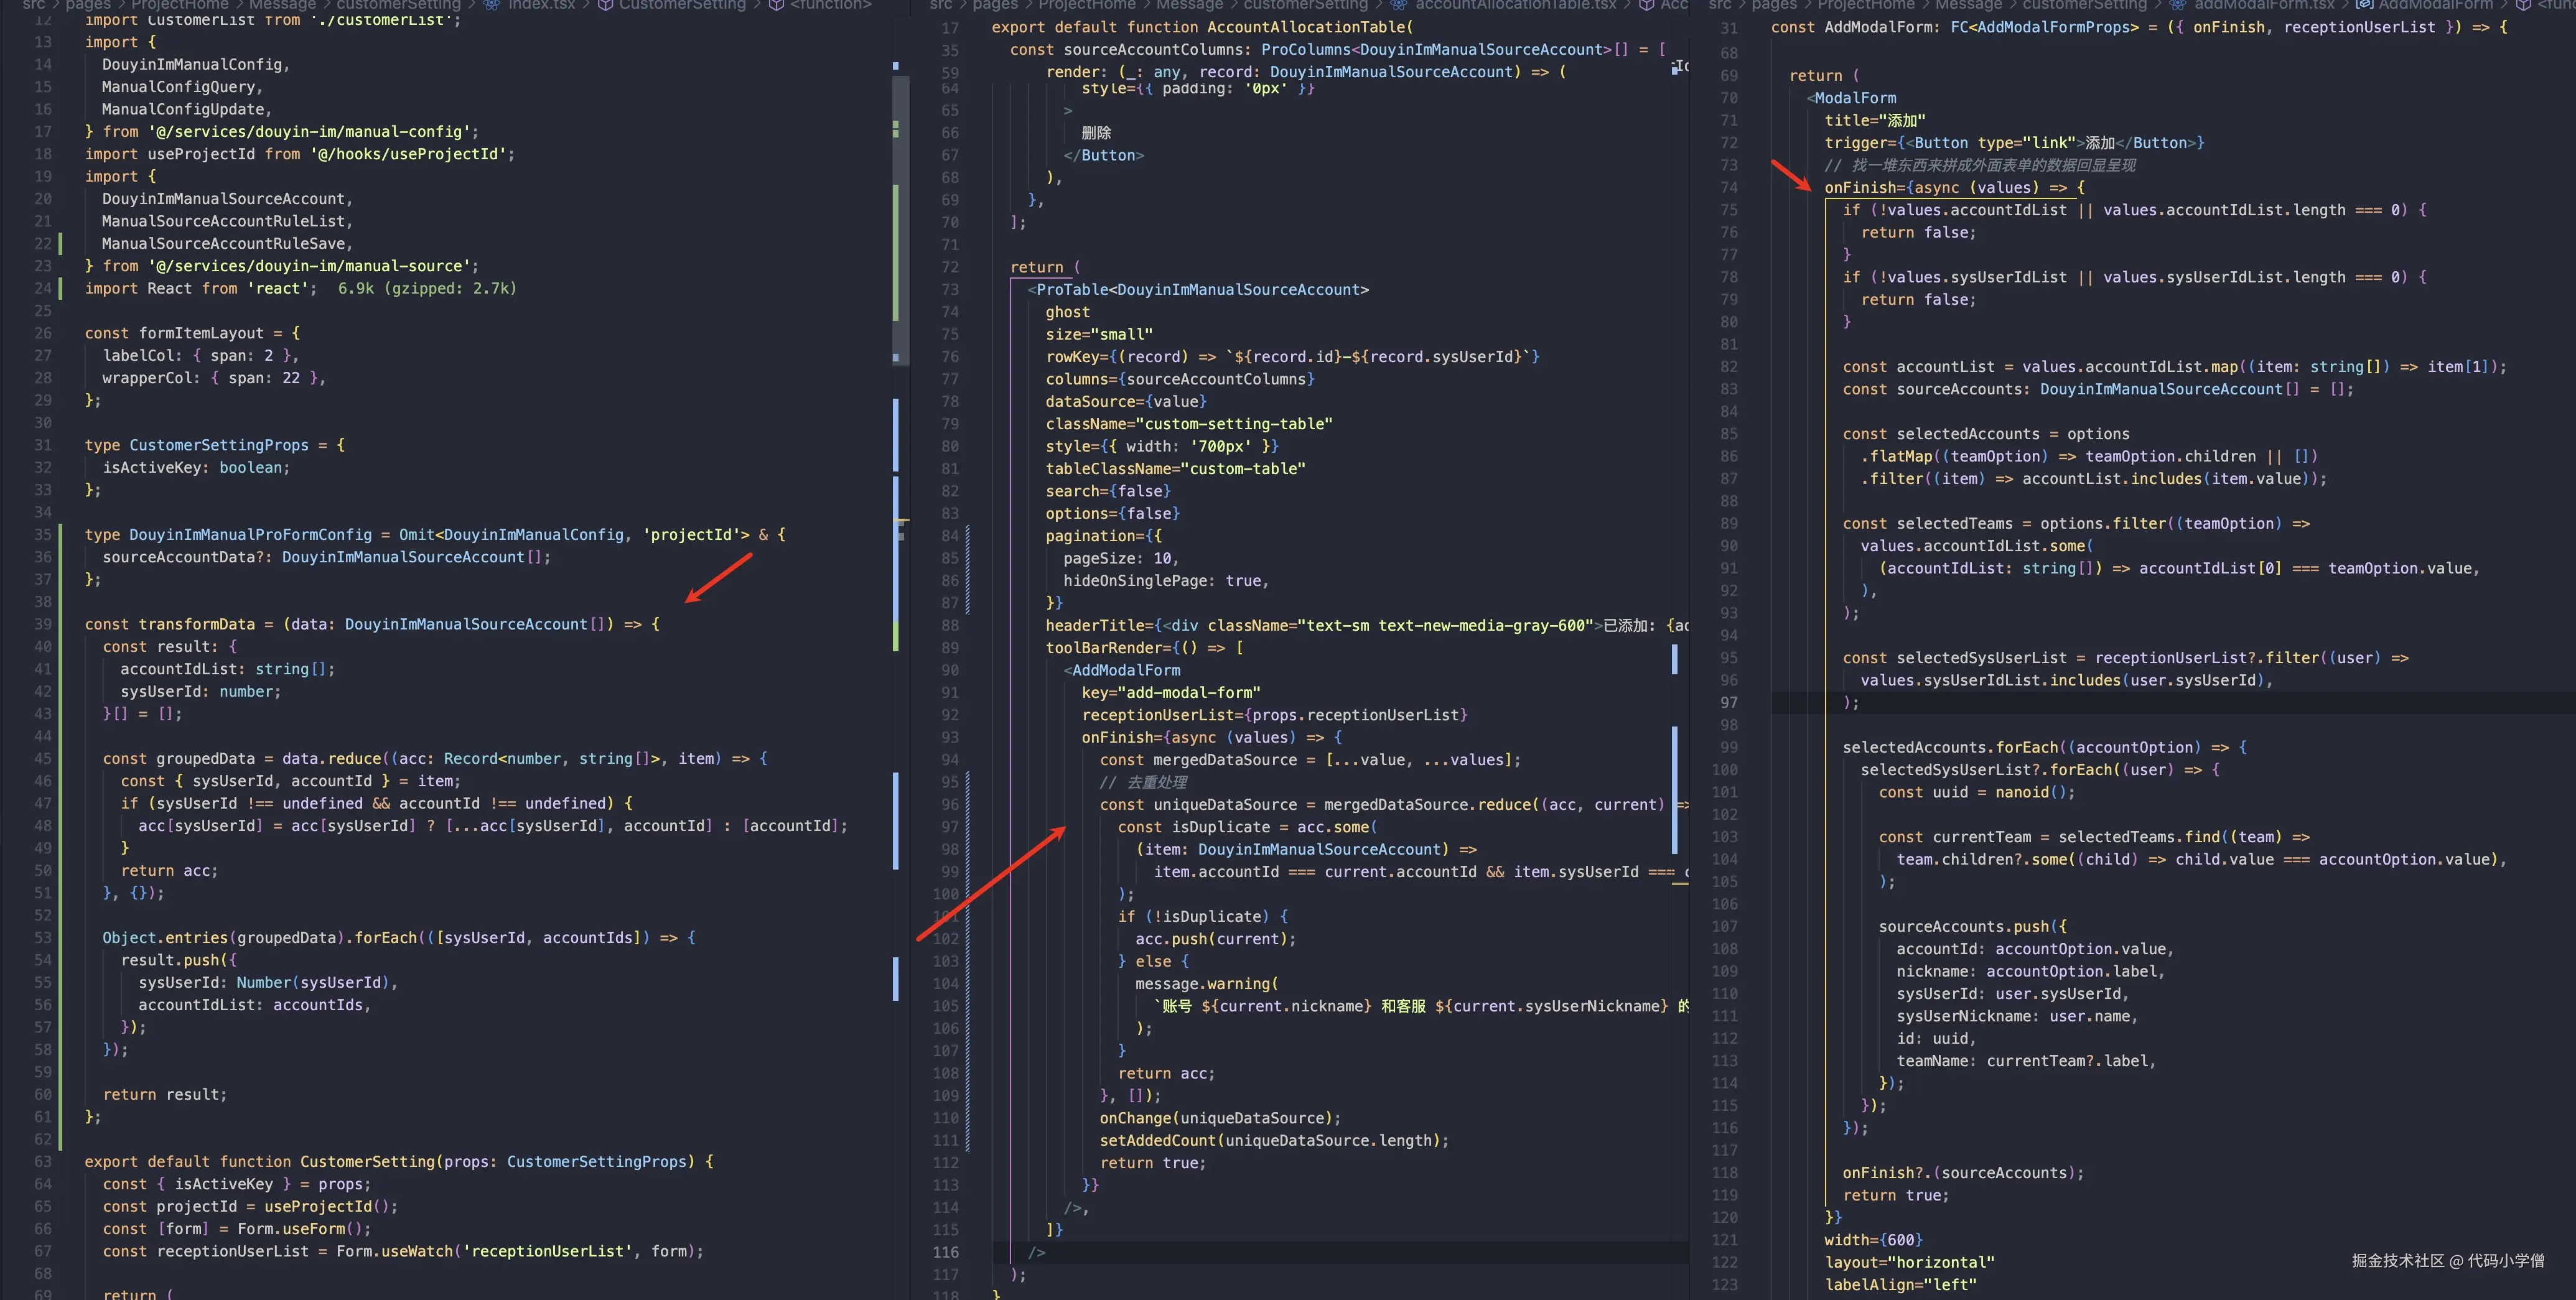
Task: Open the index.tsx breadcrumb dropdown
Action: [x=541, y=5]
